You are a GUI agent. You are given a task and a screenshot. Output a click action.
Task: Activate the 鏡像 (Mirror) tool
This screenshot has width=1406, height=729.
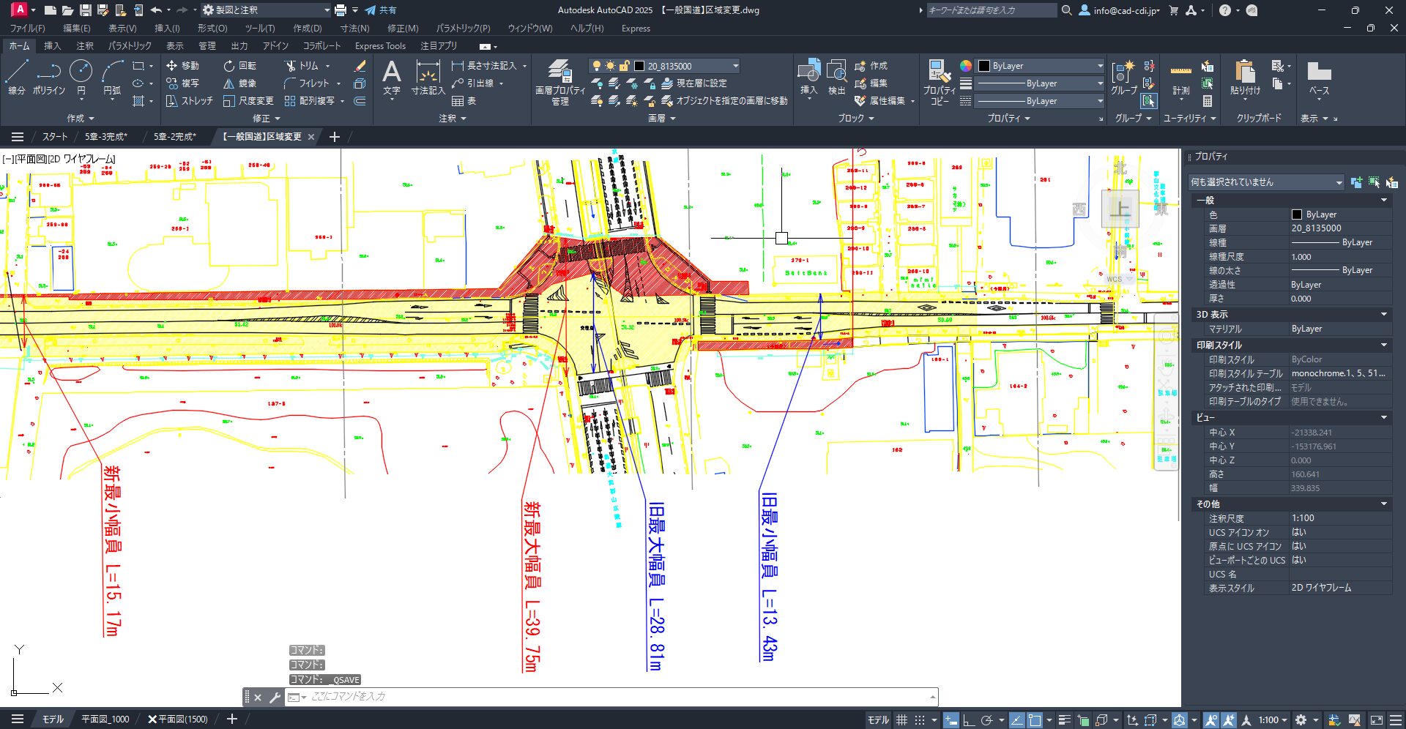(x=239, y=83)
